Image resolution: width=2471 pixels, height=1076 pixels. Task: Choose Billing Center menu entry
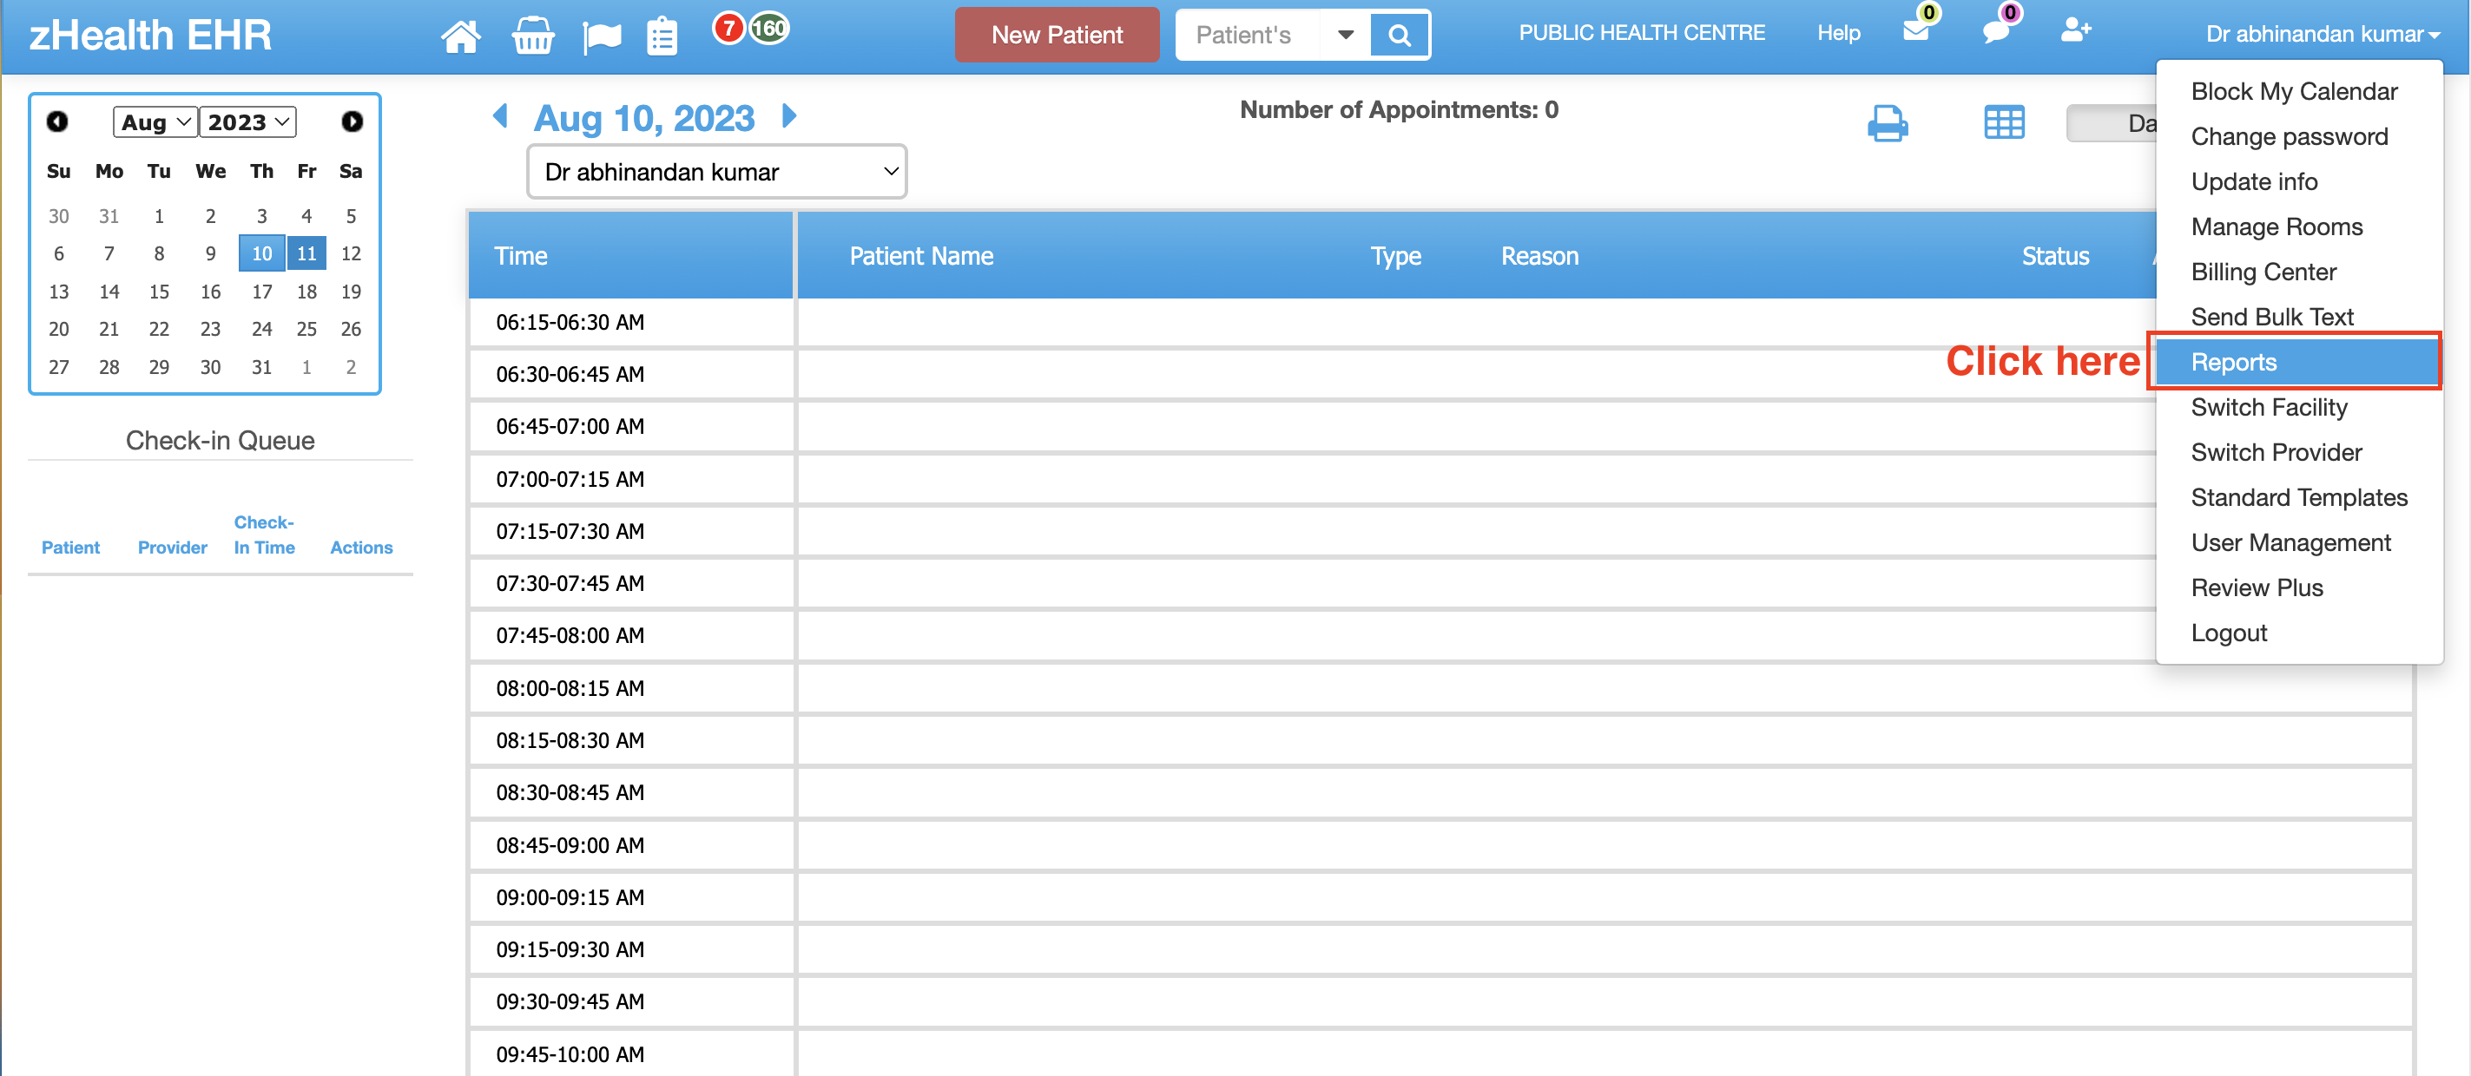tap(2263, 272)
